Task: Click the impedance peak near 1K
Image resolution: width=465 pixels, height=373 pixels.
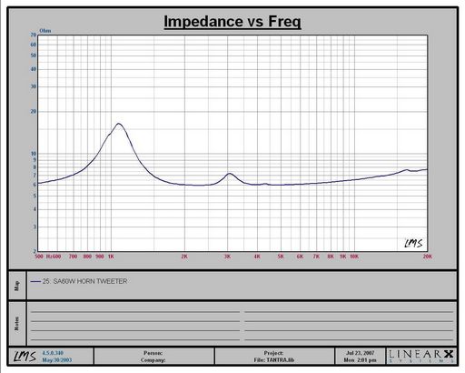Action: 118,124
